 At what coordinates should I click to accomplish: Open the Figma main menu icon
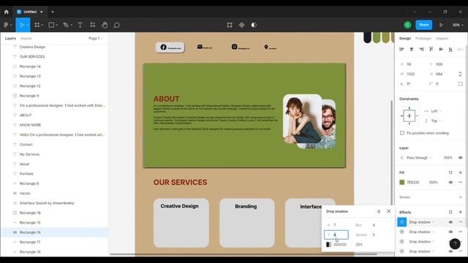7,25
